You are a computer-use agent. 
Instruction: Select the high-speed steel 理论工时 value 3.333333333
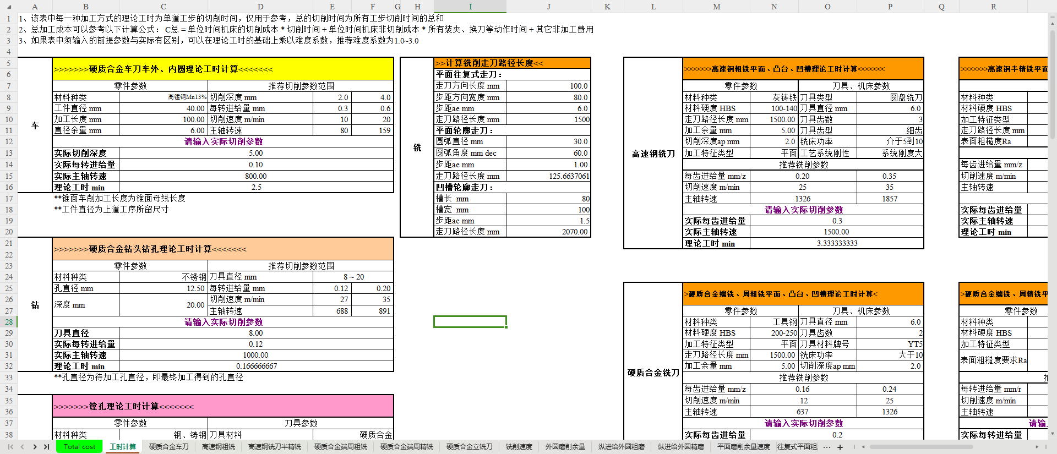tap(837, 243)
